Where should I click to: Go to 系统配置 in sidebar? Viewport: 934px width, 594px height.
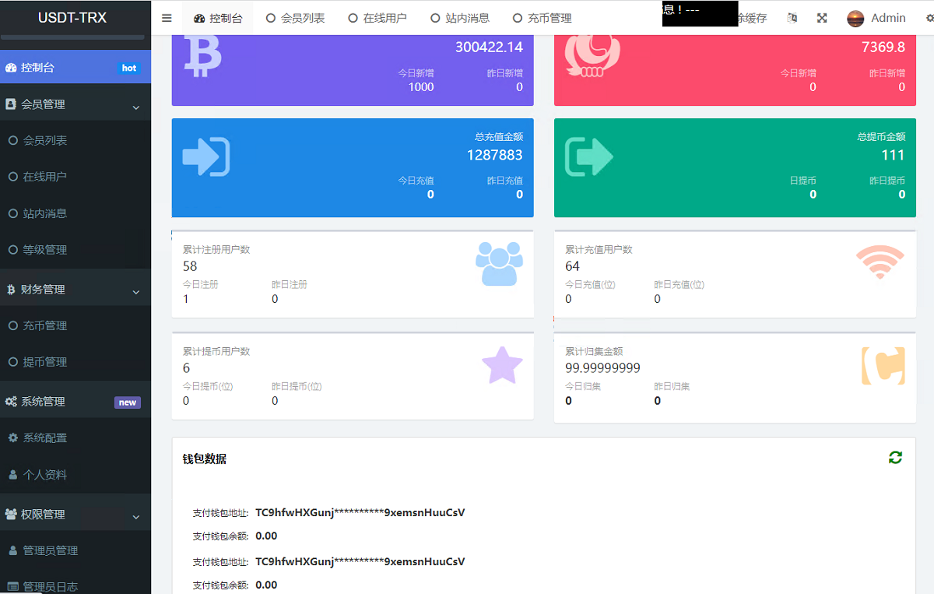[44, 438]
